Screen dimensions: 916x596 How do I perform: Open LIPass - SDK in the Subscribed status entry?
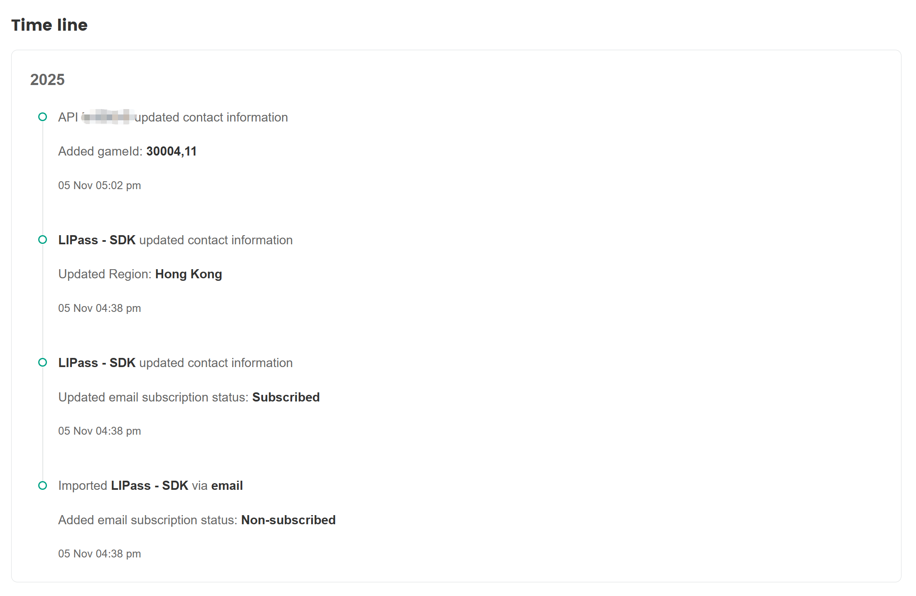point(97,363)
